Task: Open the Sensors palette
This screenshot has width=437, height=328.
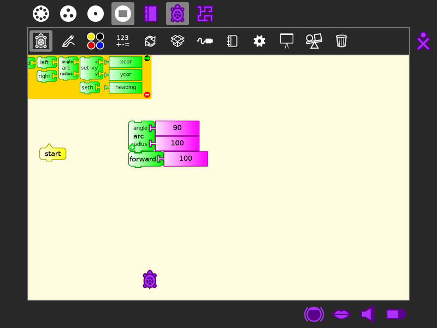Action: click(x=205, y=41)
